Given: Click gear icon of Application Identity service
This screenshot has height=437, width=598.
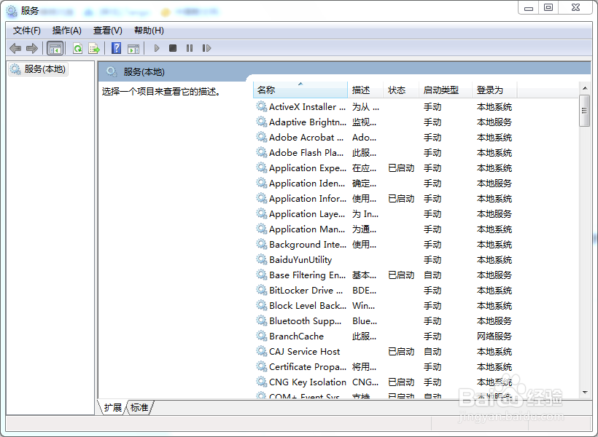Looking at the screenshot, I should (261, 183).
